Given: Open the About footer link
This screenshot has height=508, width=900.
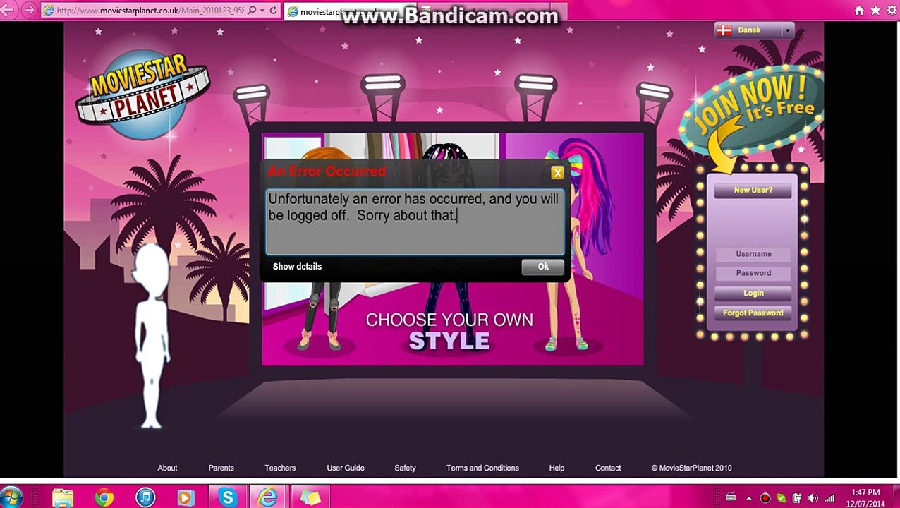Looking at the screenshot, I should [167, 468].
